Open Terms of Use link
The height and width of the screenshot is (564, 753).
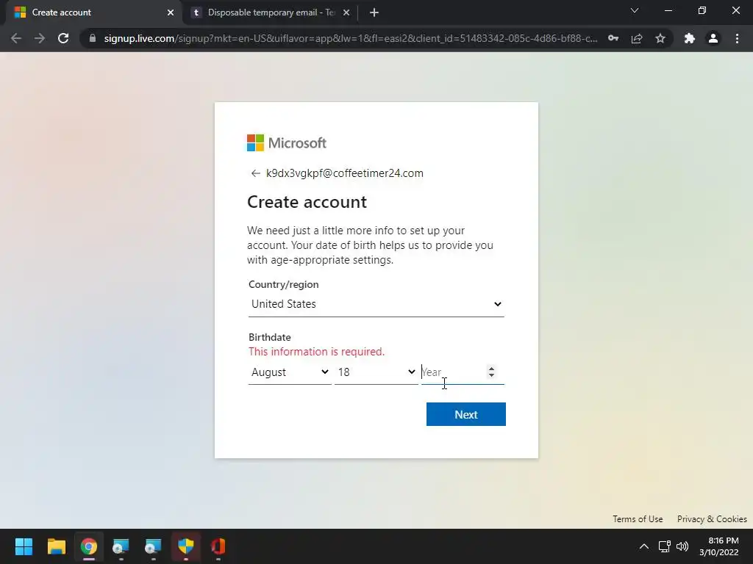(x=638, y=519)
